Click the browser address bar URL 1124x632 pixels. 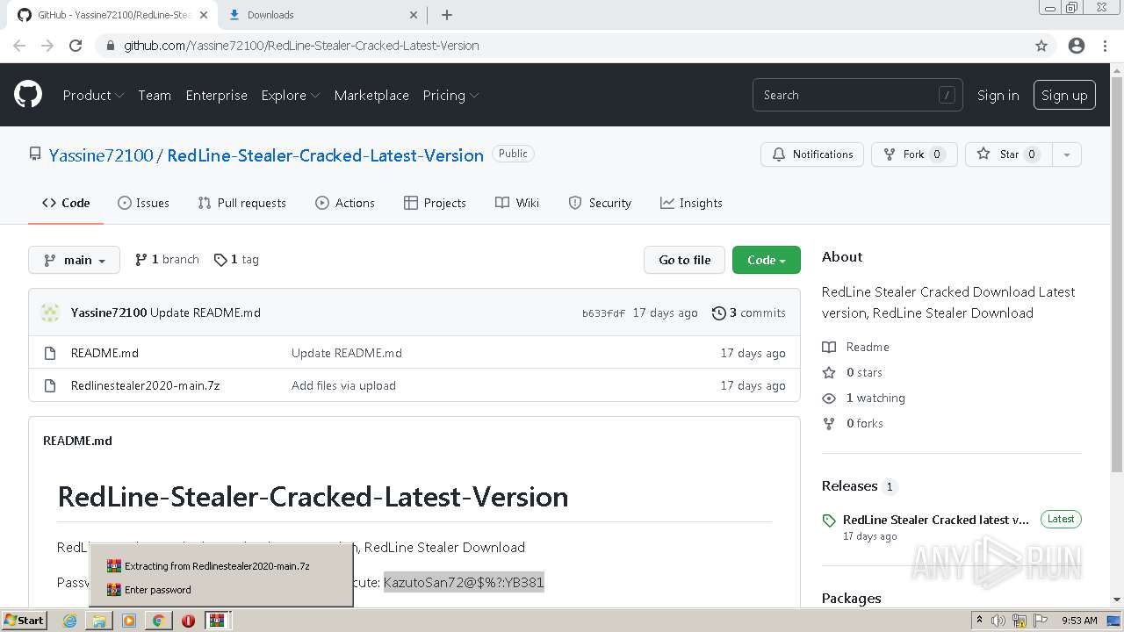(301, 46)
